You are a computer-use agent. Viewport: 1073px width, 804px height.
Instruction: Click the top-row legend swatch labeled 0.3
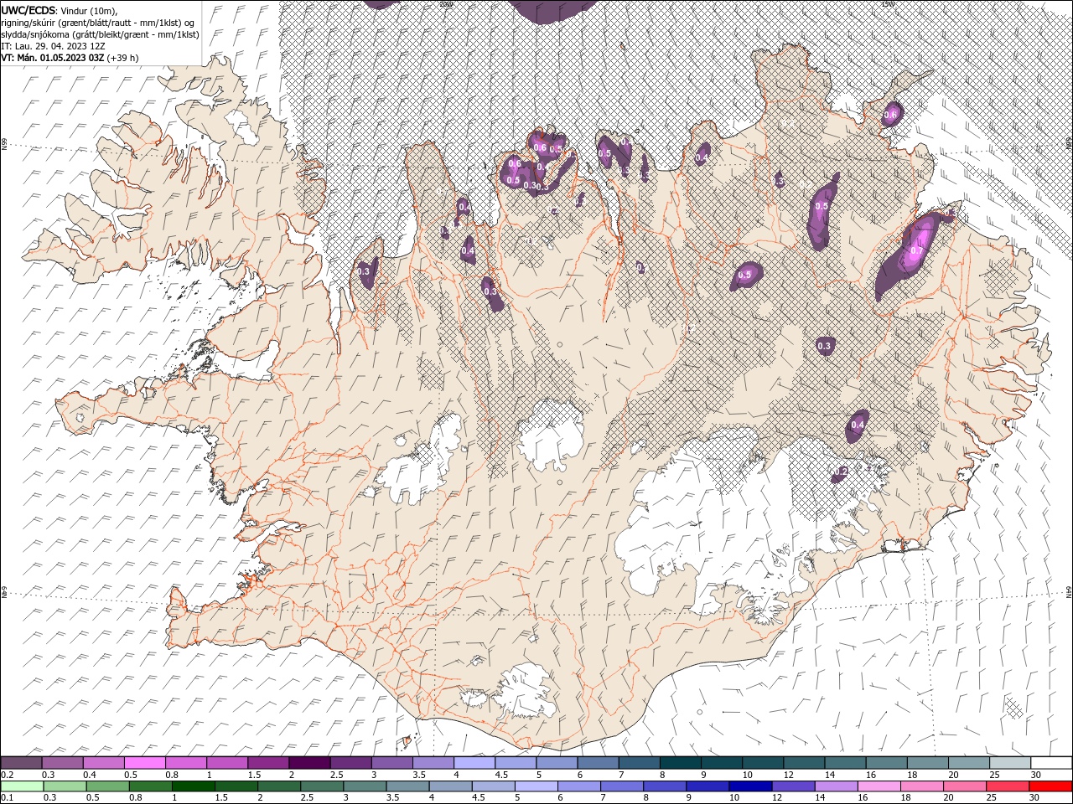coord(62,762)
